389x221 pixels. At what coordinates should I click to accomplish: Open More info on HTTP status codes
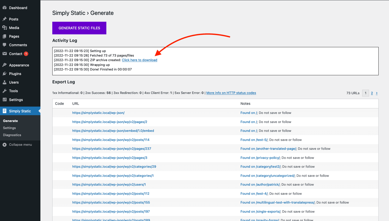tap(231, 93)
